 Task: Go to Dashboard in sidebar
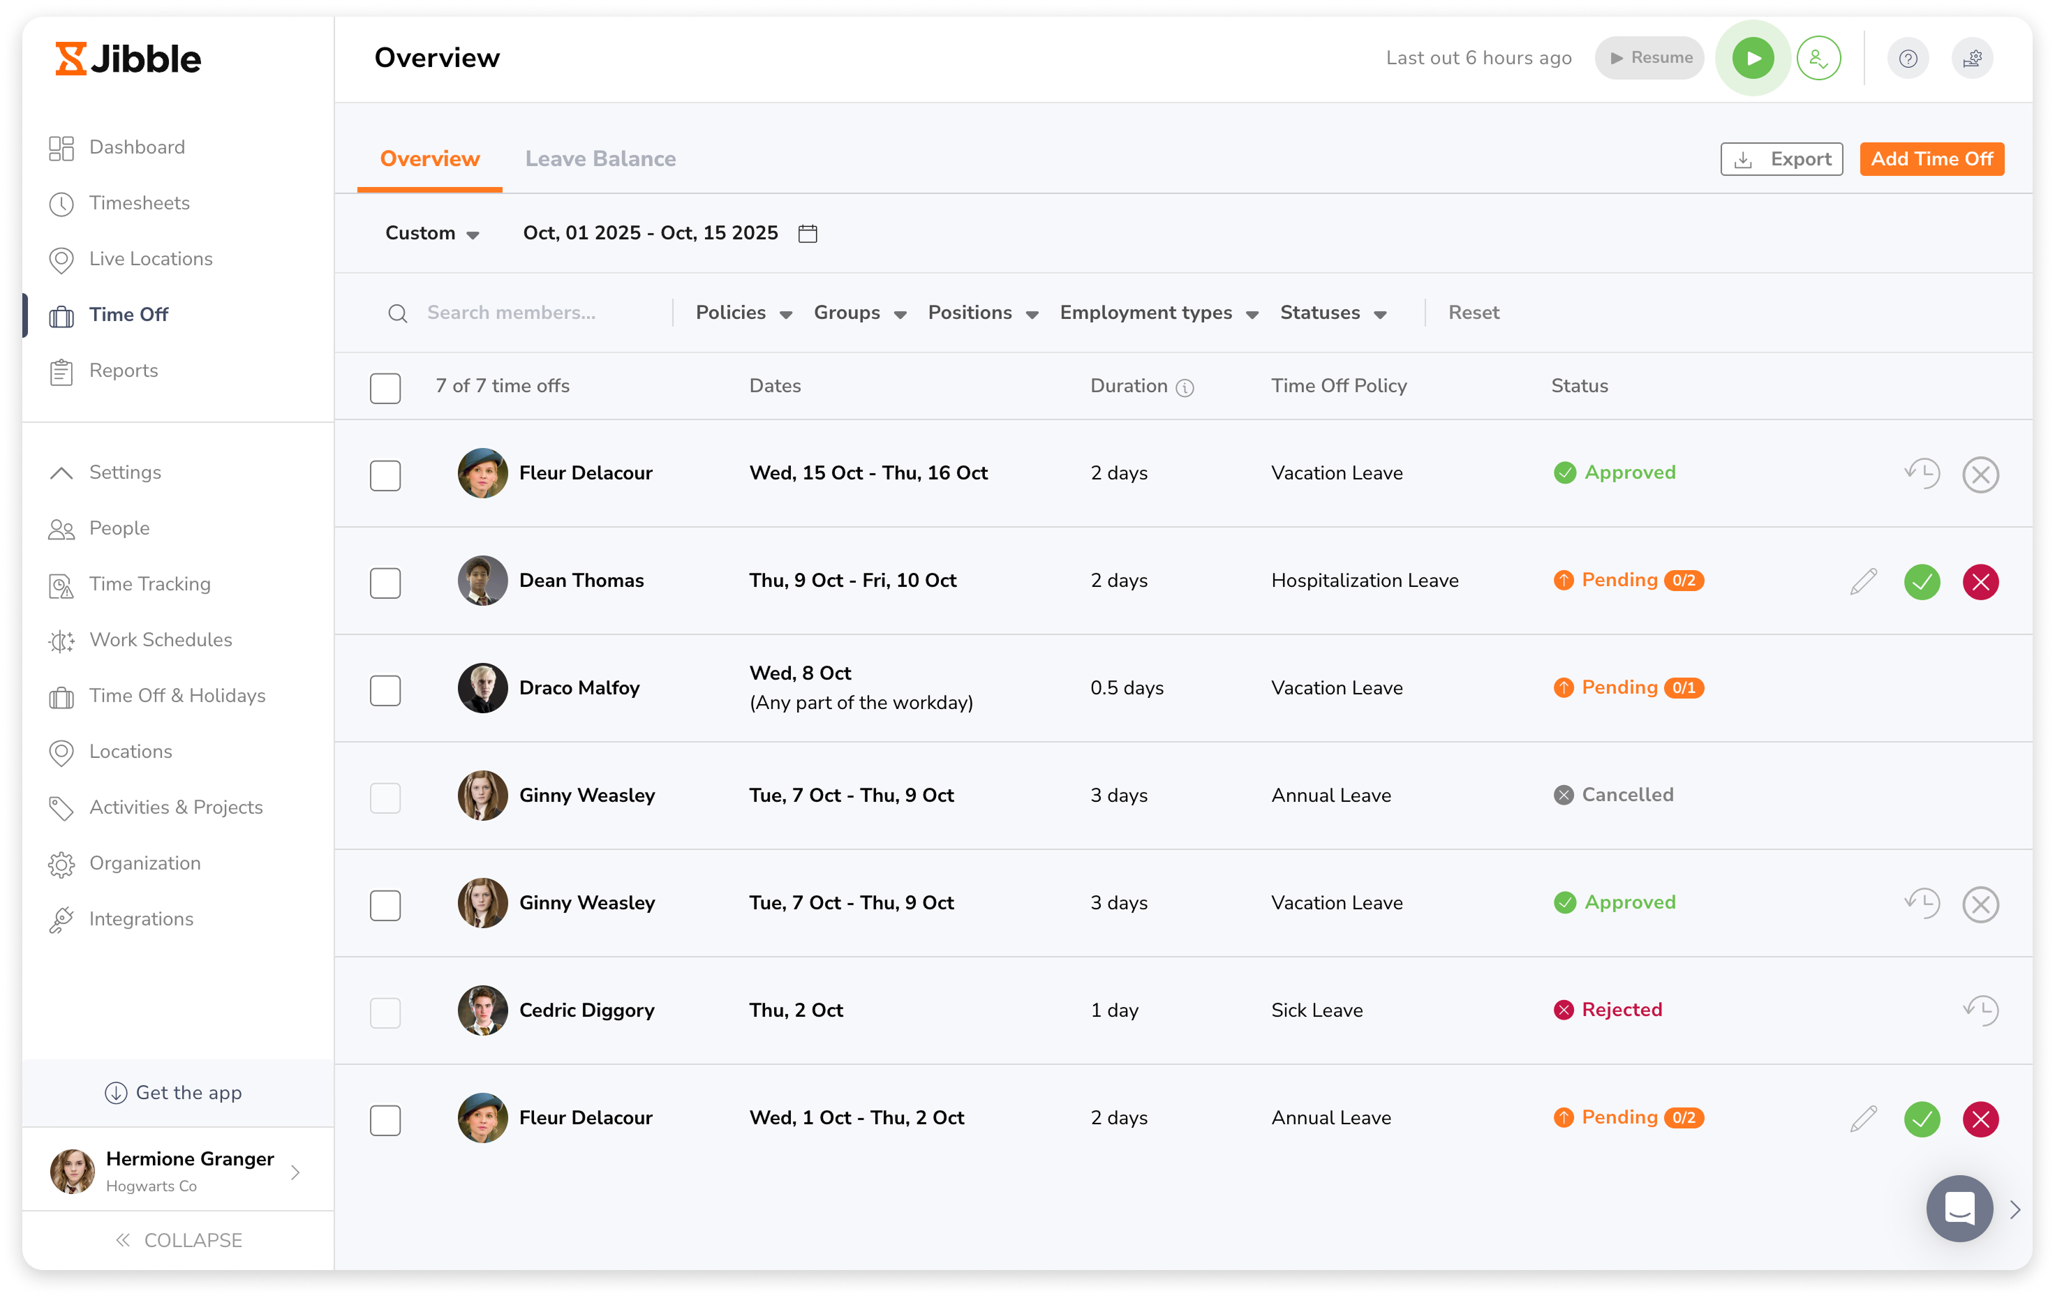(x=117, y=148)
